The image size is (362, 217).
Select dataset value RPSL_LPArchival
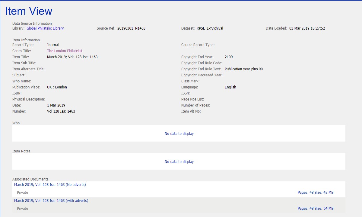pos(210,28)
